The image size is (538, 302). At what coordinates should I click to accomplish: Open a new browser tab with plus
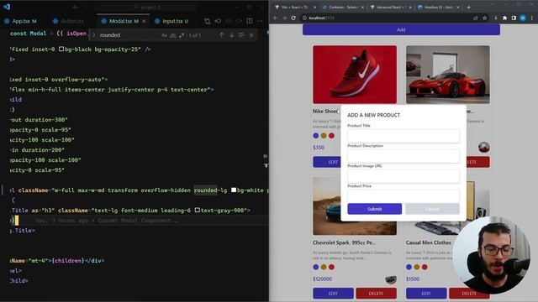click(468, 8)
